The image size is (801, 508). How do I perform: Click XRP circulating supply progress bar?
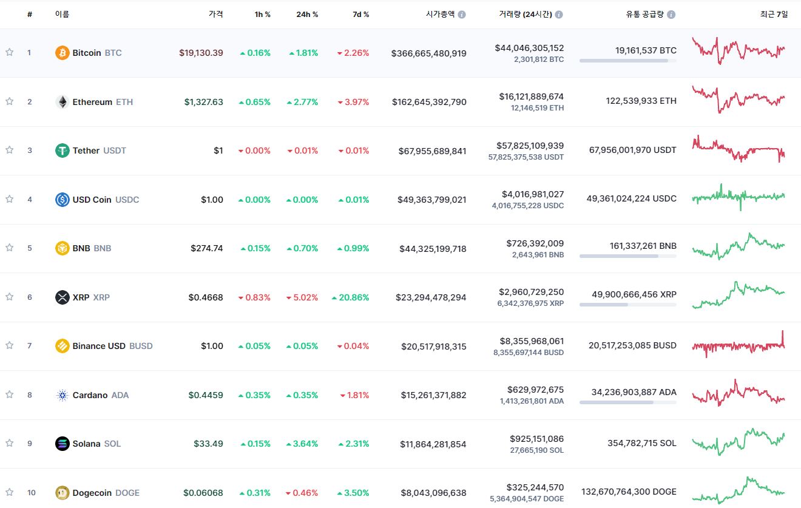(x=628, y=305)
